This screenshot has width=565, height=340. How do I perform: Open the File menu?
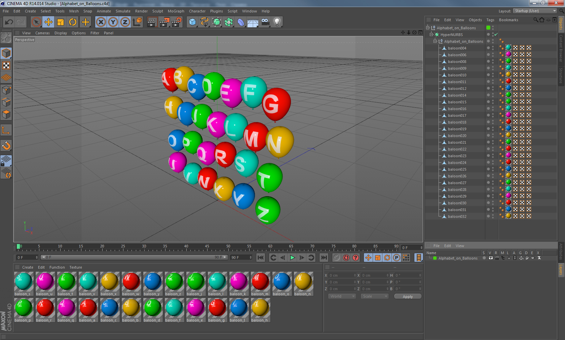6,11
